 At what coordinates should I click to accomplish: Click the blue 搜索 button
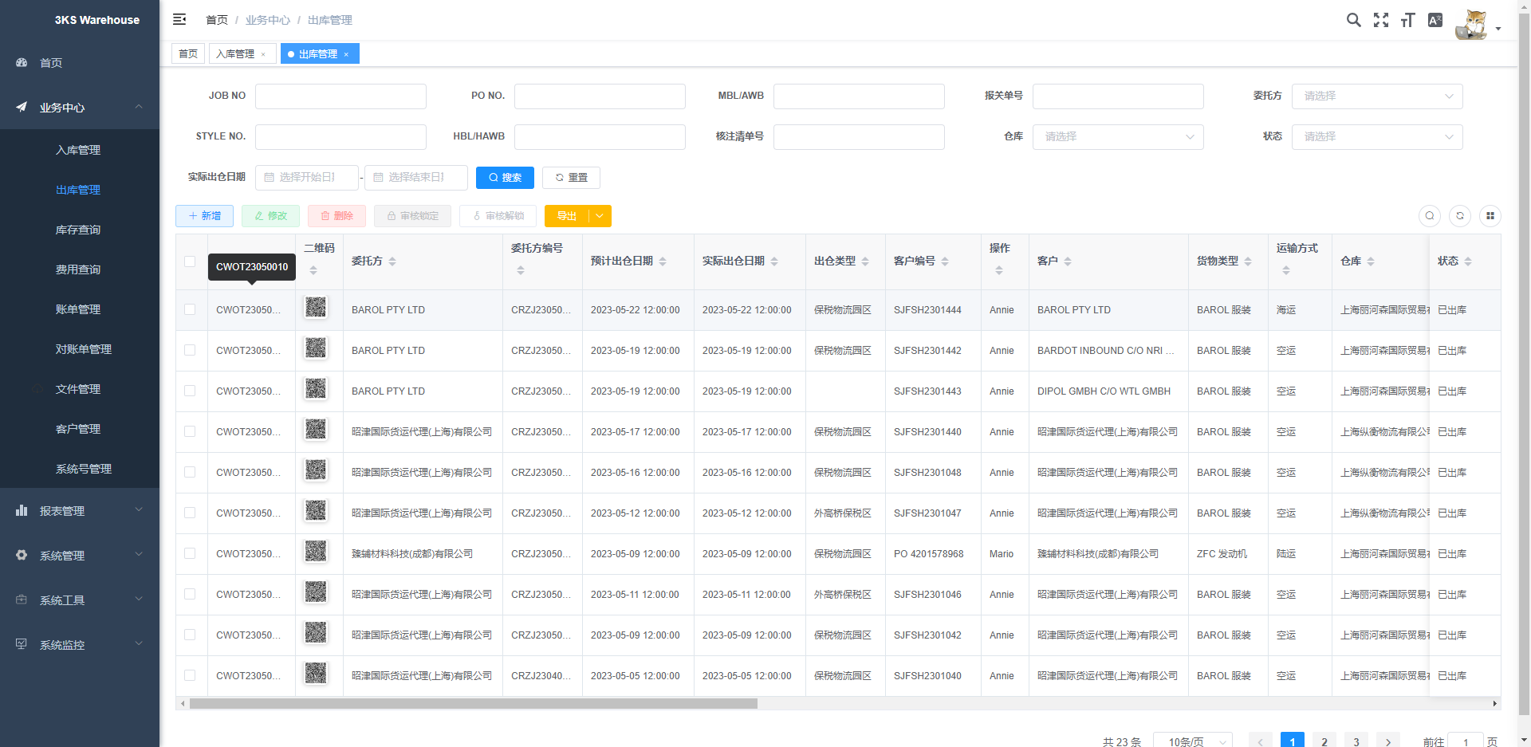coord(505,178)
